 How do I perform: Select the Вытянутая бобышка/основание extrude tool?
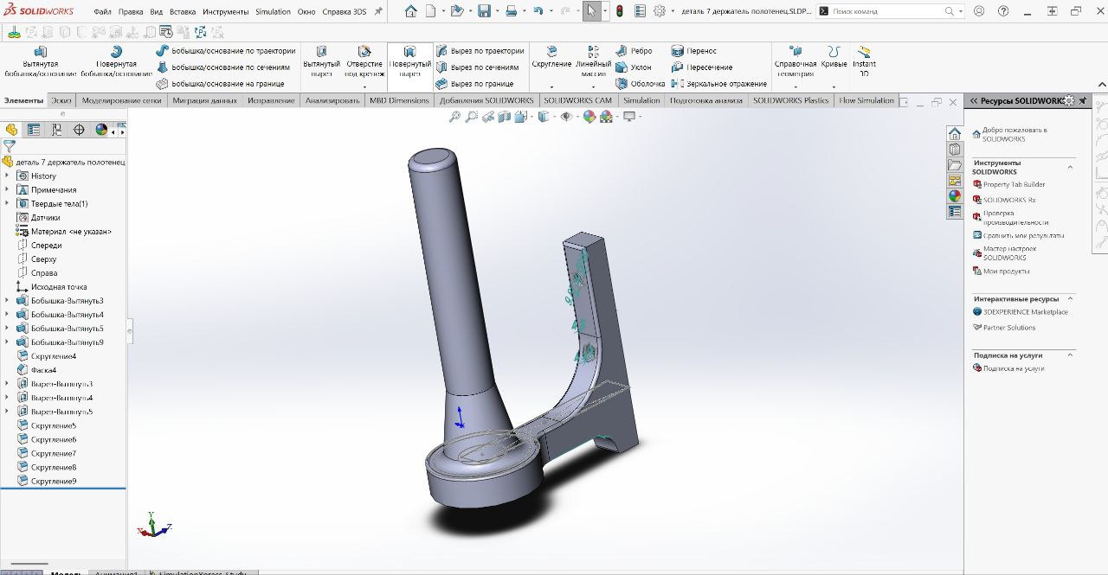click(40, 58)
